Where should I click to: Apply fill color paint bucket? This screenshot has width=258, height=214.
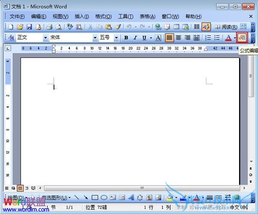coord(170,197)
